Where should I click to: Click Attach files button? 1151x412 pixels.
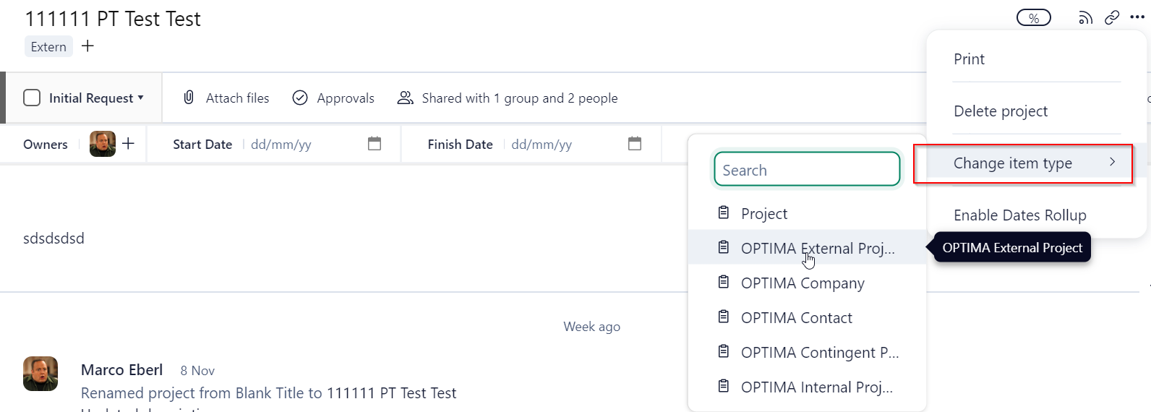(x=227, y=98)
